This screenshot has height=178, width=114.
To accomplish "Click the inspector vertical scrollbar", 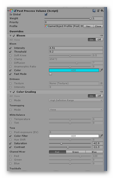I will 106,89.
